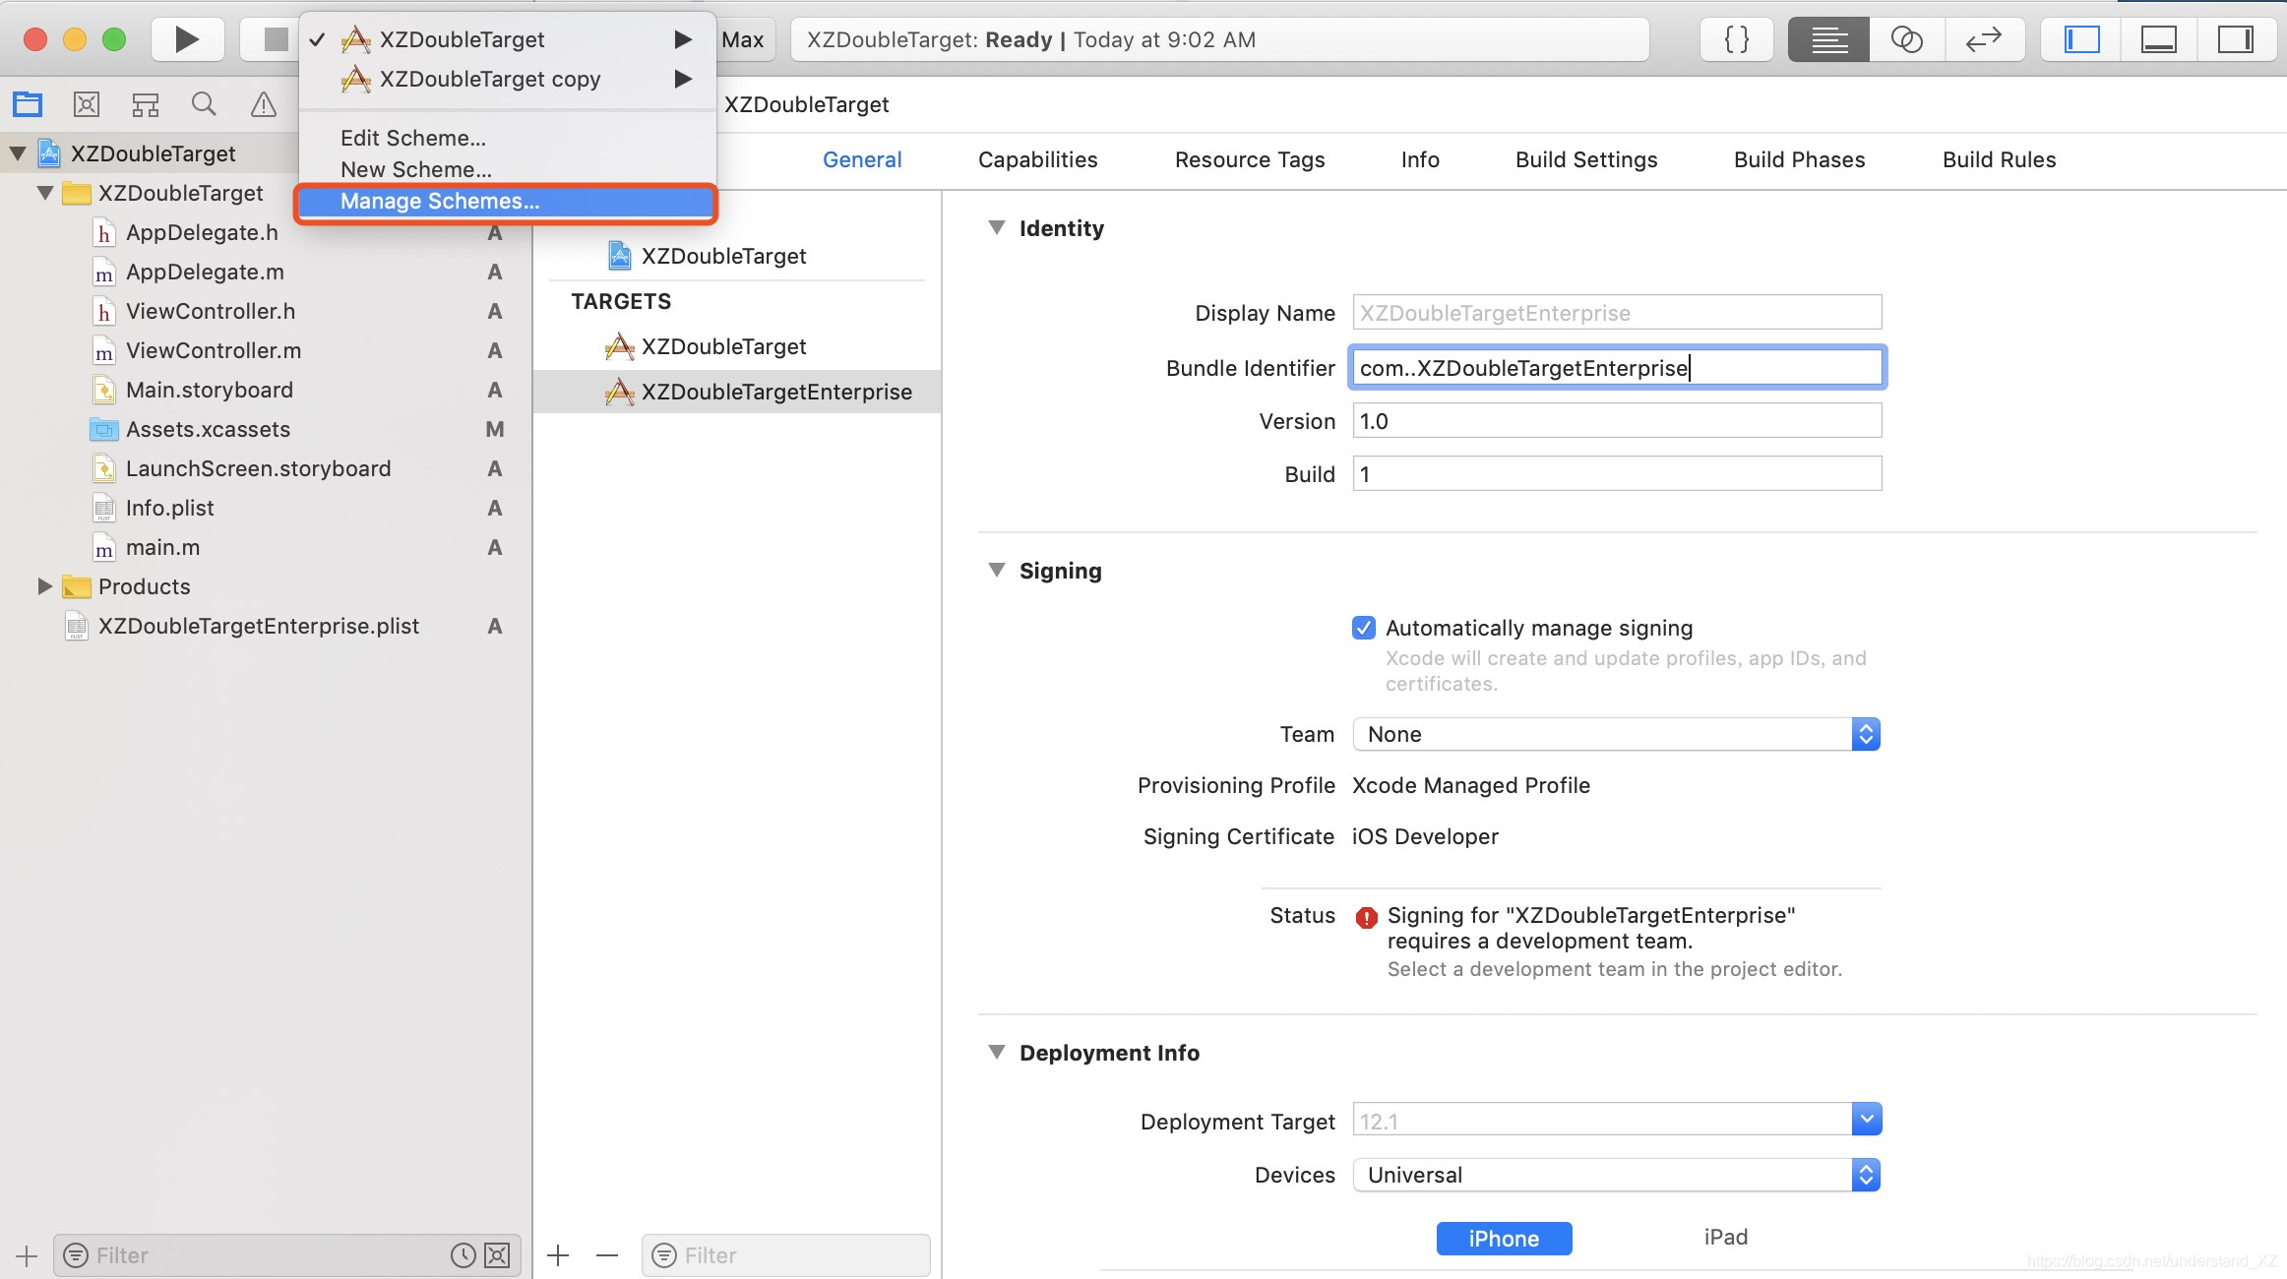This screenshot has height=1279, width=2287.
Task: Open the version editor arrows icon
Action: click(1983, 39)
